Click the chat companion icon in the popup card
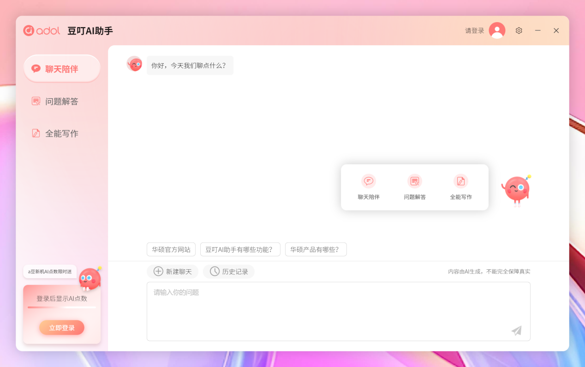 coord(369,181)
